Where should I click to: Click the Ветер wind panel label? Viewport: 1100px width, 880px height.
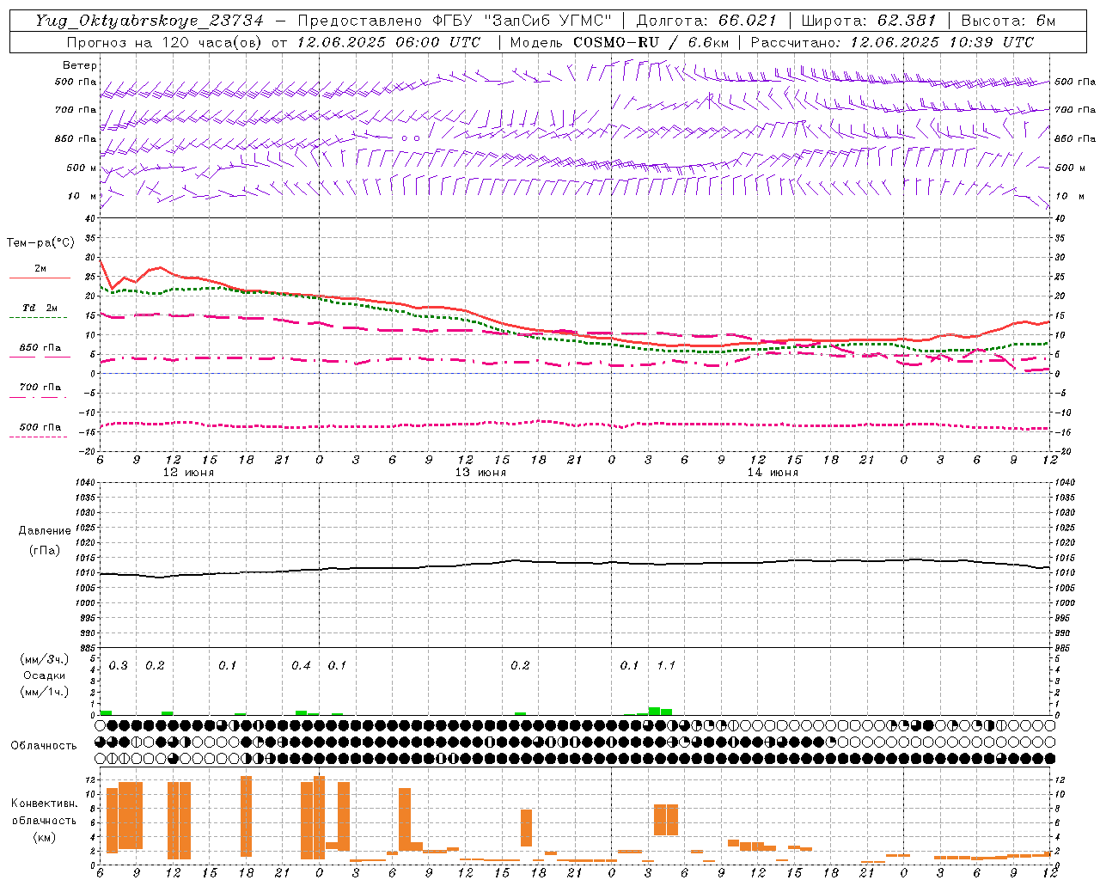pos(80,65)
